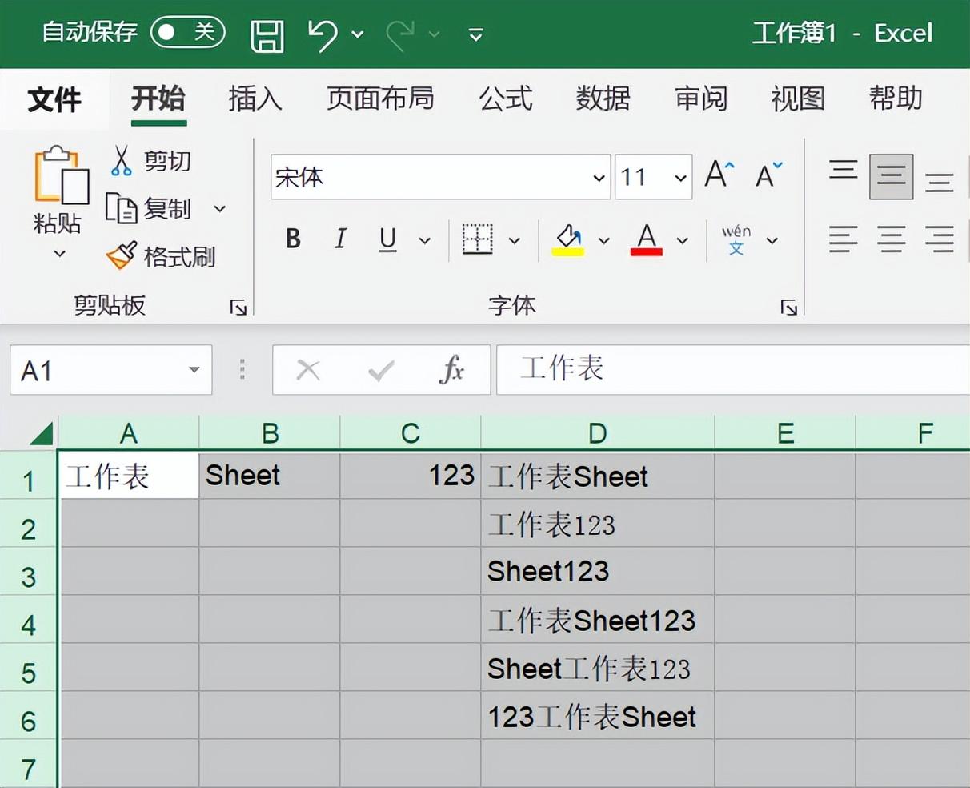Apply center alignment from alignment group
The height and width of the screenshot is (788, 970).
(891, 240)
